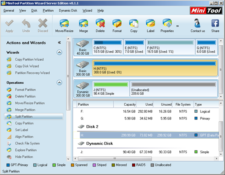
Task: Sort by the Partition column header
Action: [x=95, y=104]
